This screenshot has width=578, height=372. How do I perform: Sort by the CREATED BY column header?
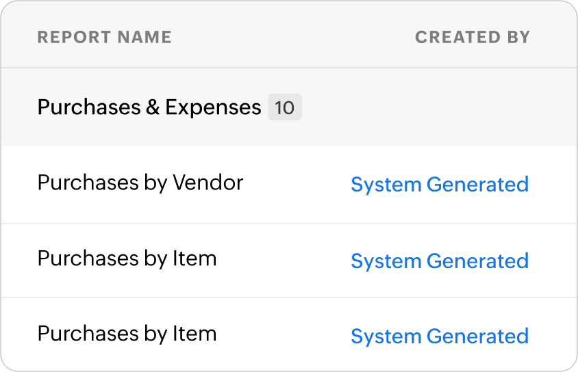[473, 37]
